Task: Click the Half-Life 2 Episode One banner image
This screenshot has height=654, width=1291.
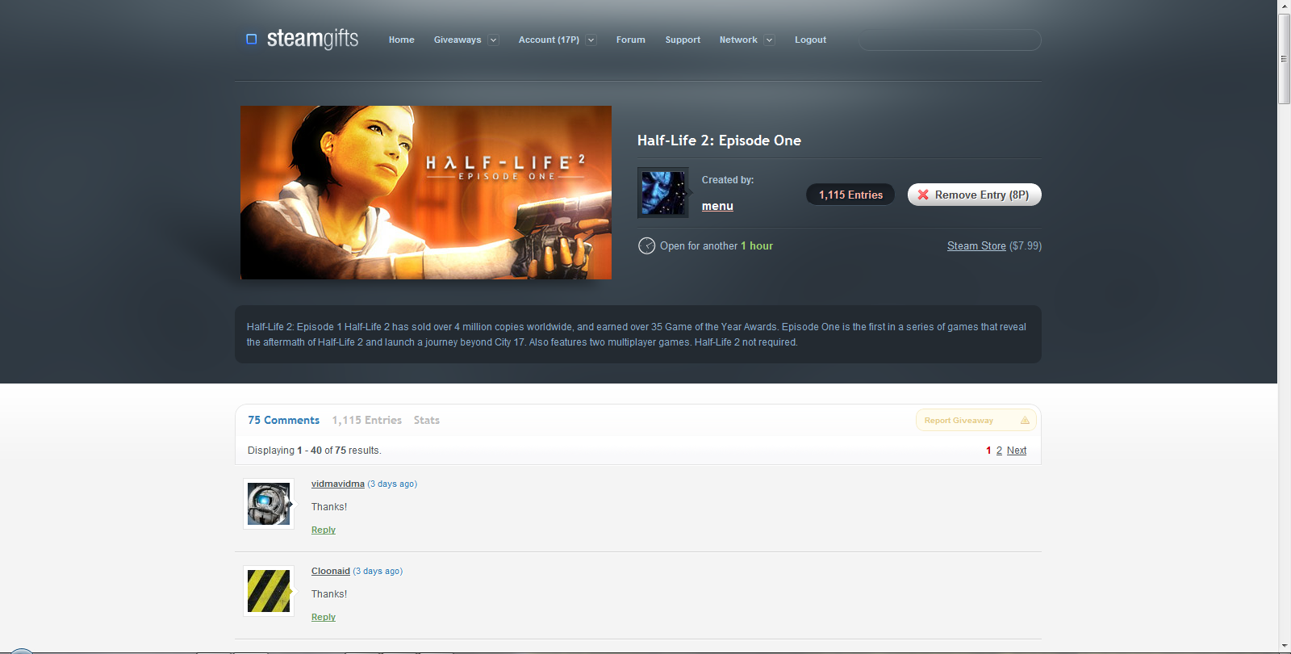Action: point(426,192)
